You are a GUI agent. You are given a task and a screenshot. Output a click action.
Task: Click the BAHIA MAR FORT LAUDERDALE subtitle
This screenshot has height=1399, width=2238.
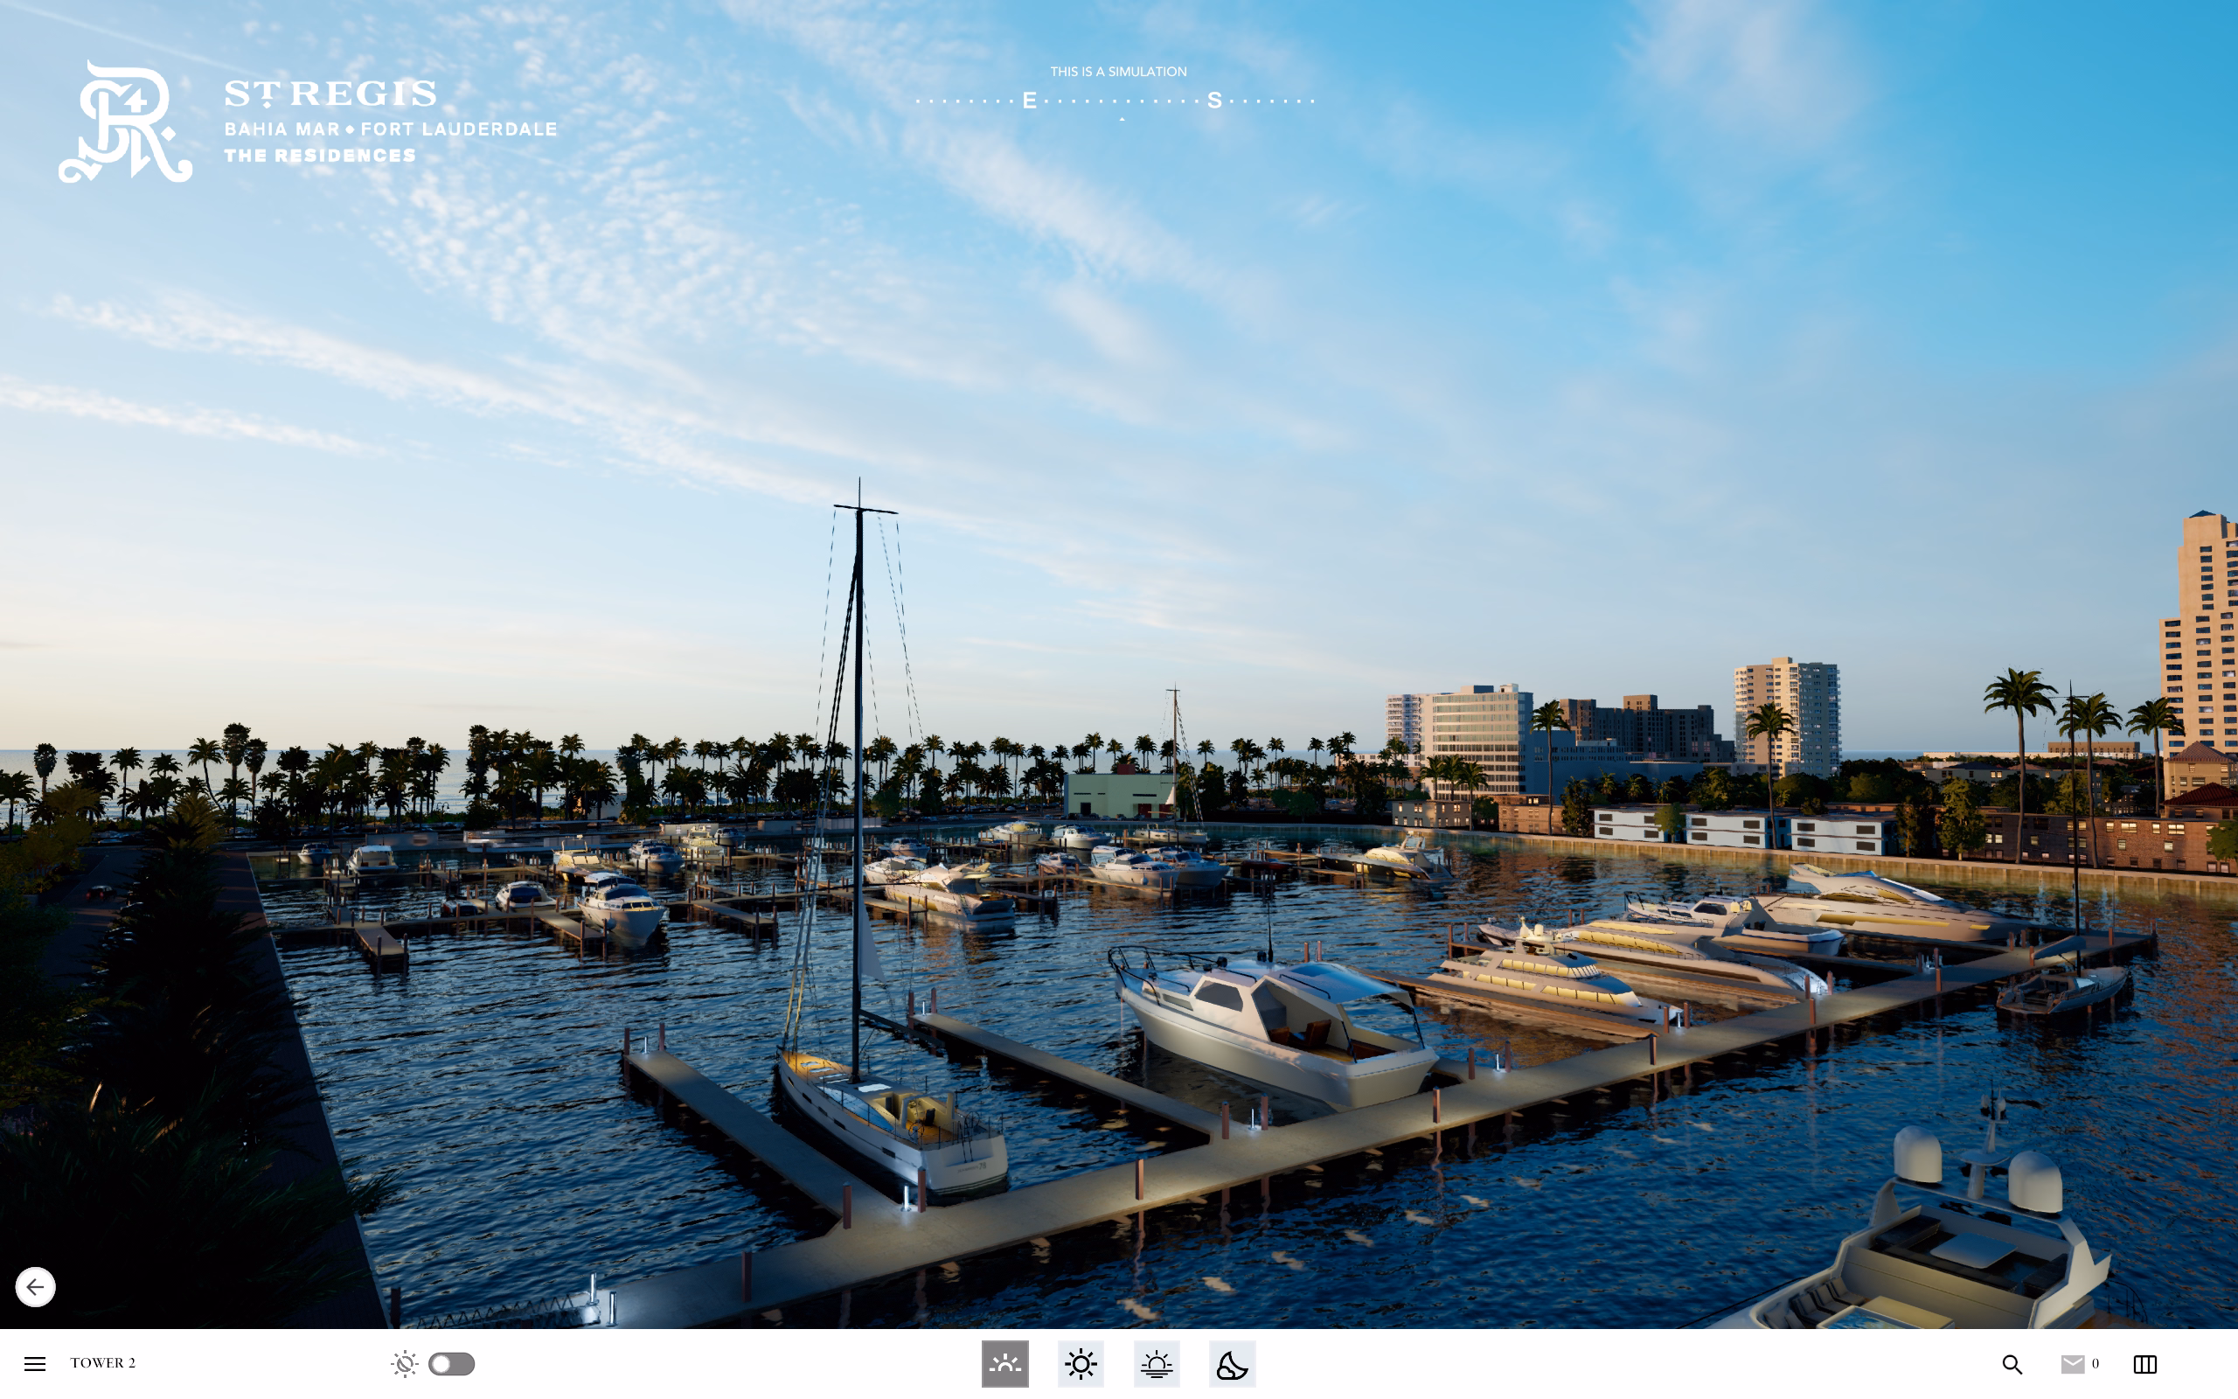point(390,129)
